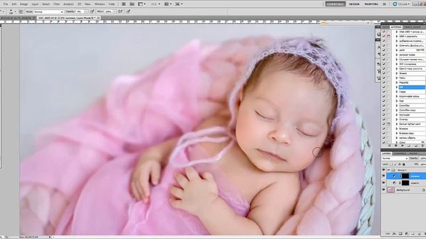
Task: Open the Window menu
Action: pos(100,4)
